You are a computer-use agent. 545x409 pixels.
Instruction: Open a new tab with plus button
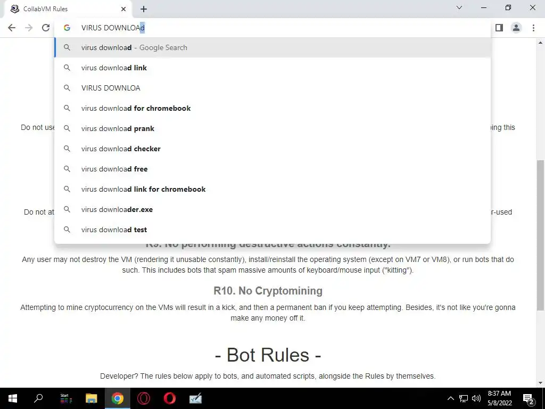pyautogui.click(x=144, y=9)
